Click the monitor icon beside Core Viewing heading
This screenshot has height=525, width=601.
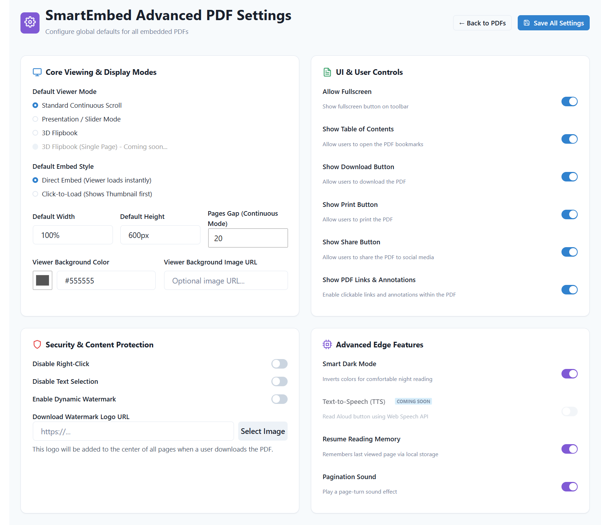(37, 72)
